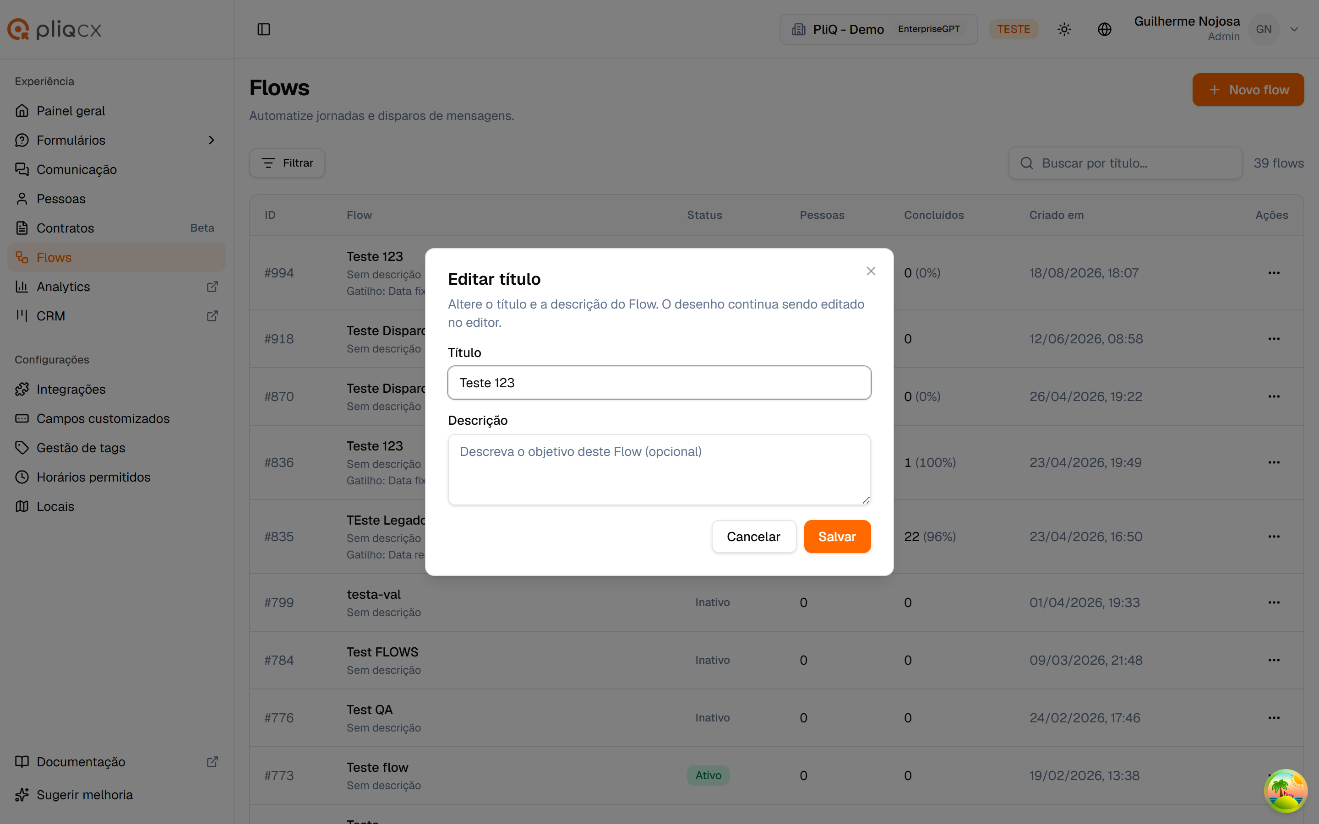Open Locais settings
Image resolution: width=1319 pixels, height=824 pixels.
117,506
